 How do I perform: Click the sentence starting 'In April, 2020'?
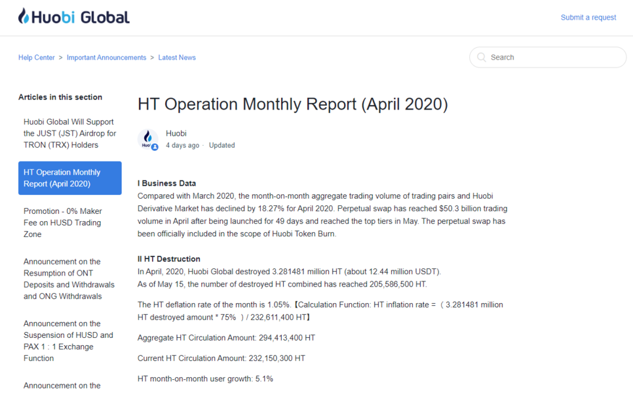(x=290, y=272)
